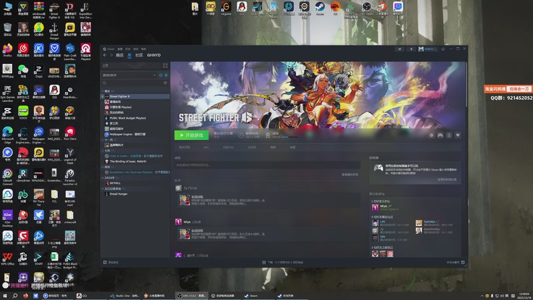Open Steam announcements megaphone icon

(x=400, y=49)
